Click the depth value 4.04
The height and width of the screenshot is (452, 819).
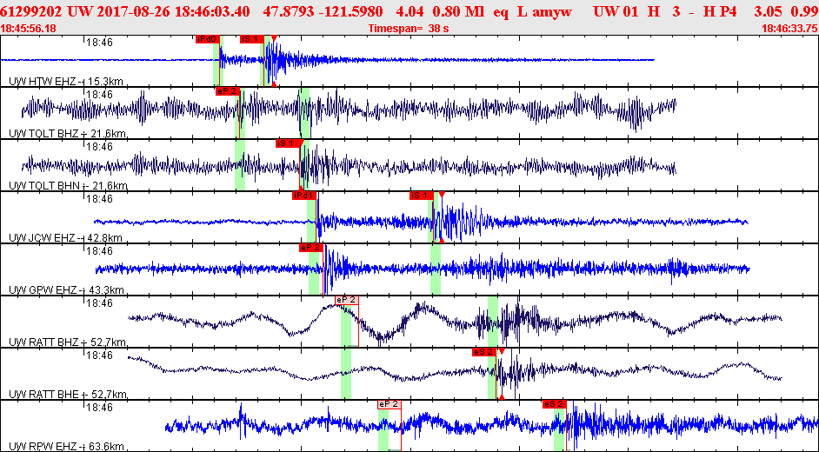pos(410,11)
